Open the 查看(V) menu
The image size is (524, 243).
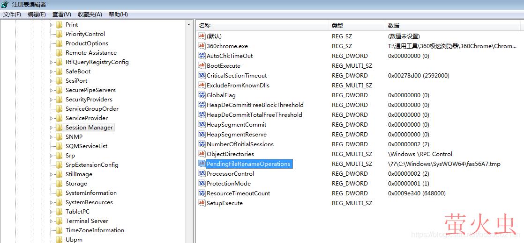pyautogui.click(x=62, y=14)
